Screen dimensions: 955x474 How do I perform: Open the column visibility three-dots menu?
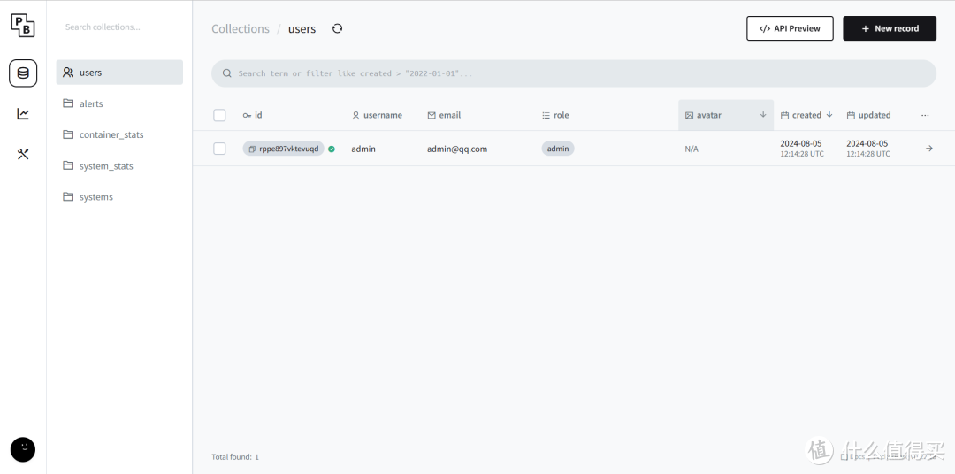[x=925, y=115]
